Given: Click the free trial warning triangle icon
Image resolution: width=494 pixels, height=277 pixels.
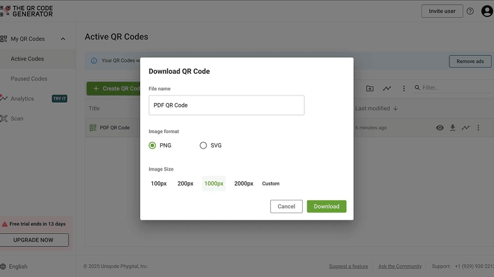Looking at the screenshot, I should coord(5,224).
